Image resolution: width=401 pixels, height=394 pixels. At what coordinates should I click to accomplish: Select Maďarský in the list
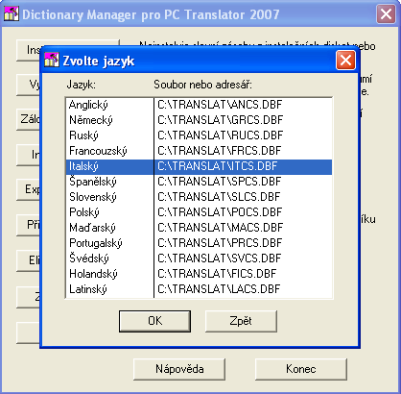pos(199,228)
